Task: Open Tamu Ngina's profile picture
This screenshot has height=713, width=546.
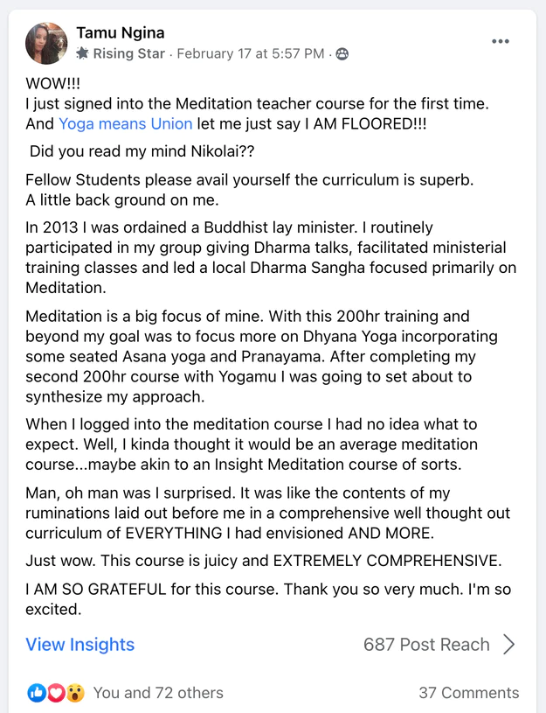Action: click(46, 42)
